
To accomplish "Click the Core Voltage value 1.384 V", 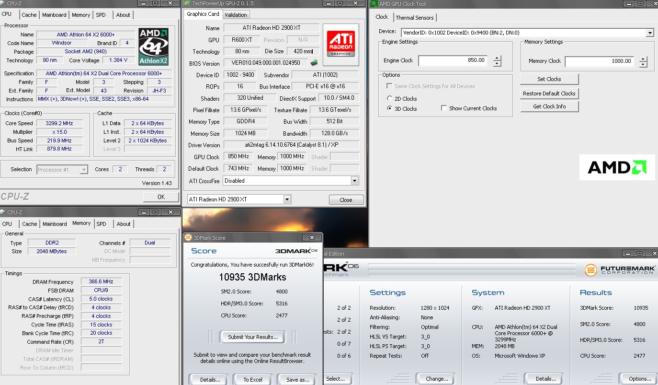I will (118, 60).
